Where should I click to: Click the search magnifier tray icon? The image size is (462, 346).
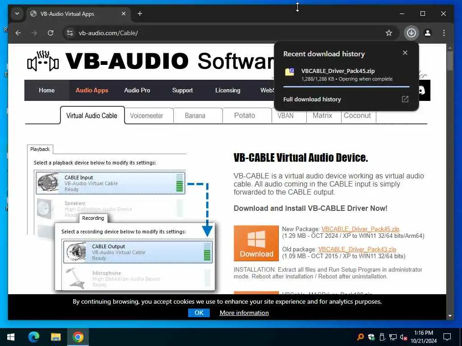click(x=360, y=337)
